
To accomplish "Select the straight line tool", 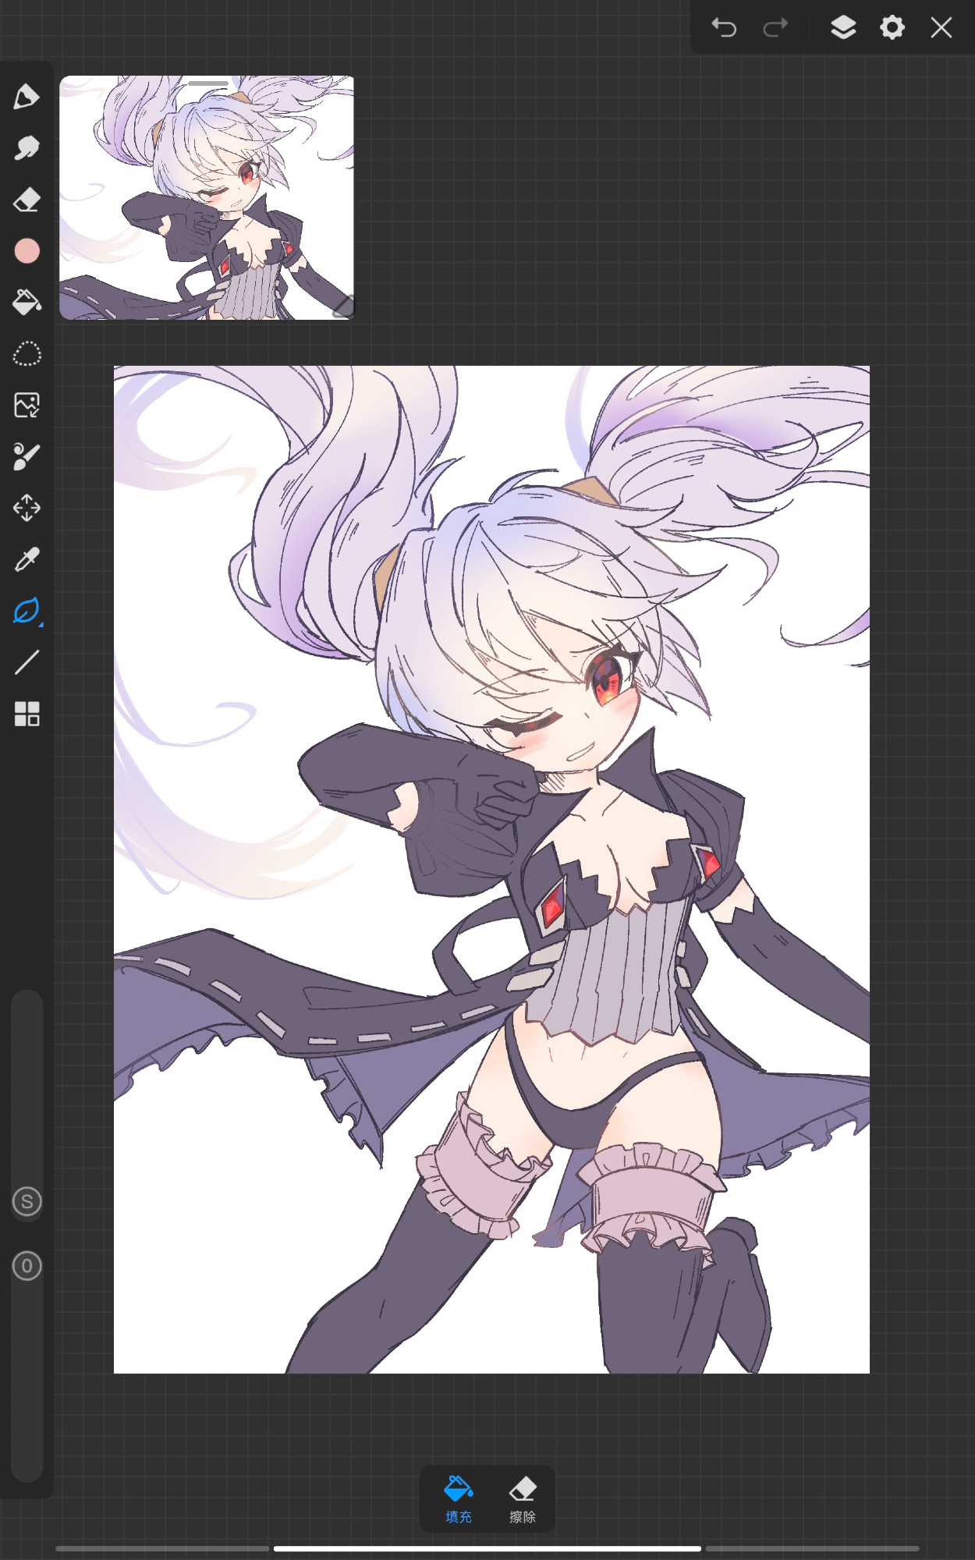I will pos(27,662).
